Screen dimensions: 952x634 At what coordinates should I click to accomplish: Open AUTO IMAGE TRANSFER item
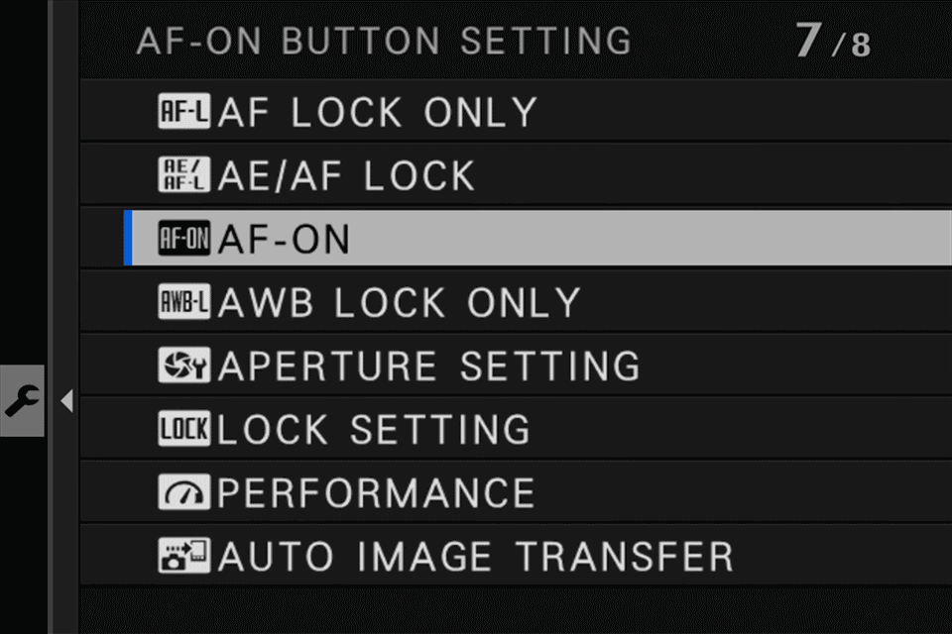[x=476, y=557]
